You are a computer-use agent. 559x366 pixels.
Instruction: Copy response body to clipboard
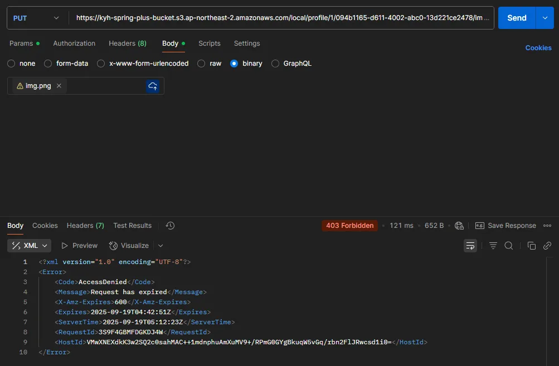[x=532, y=246]
